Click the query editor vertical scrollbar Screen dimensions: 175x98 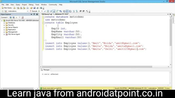click(x=171, y=32)
